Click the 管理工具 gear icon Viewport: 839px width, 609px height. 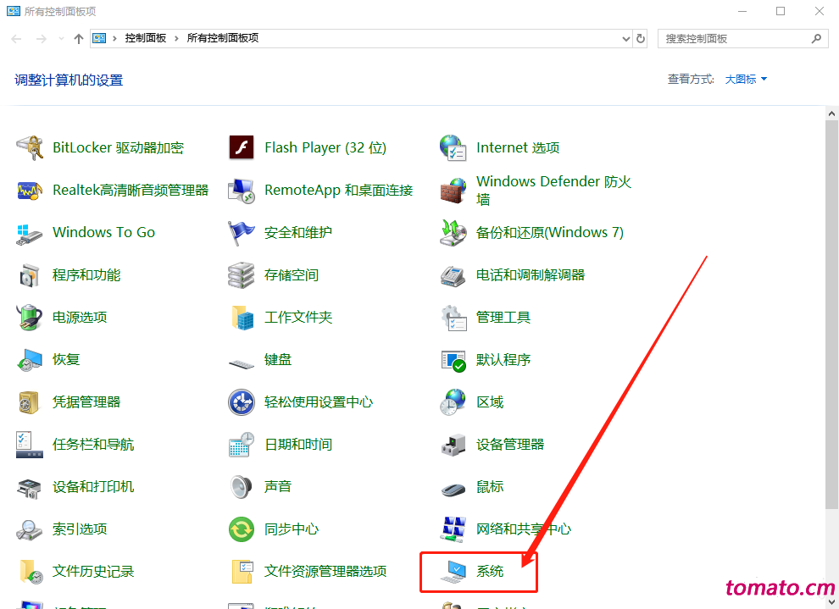453,317
